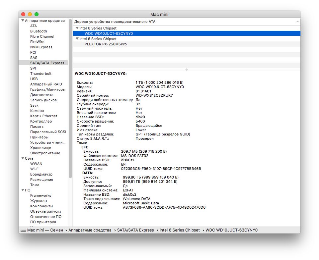The width and height of the screenshot is (319, 260).
Task: Select ATA in the sidebar
Action: (34, 26)
